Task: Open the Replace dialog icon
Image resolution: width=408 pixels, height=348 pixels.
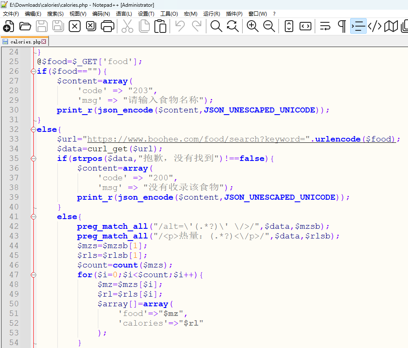Action: pyautogui.click(x=232, y=27)
